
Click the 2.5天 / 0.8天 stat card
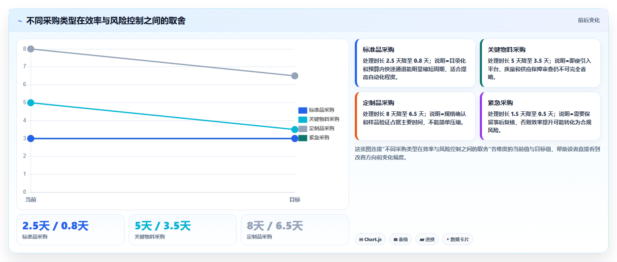(70, 230)
